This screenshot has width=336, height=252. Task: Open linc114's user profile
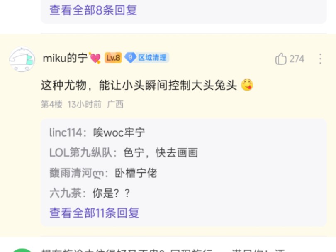click(66, 132)
